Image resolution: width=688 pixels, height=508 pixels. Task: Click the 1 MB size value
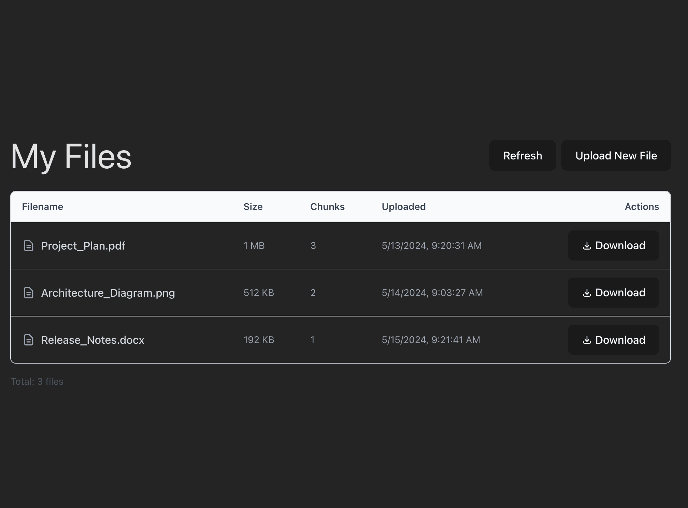tap(254, 245)
